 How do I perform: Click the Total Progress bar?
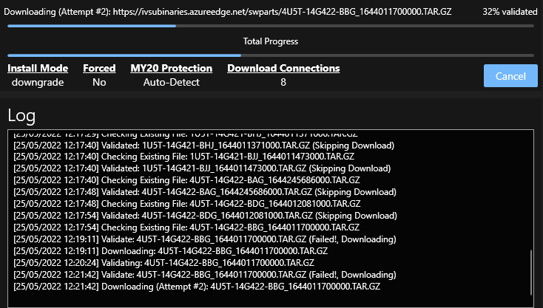(271, 55)
